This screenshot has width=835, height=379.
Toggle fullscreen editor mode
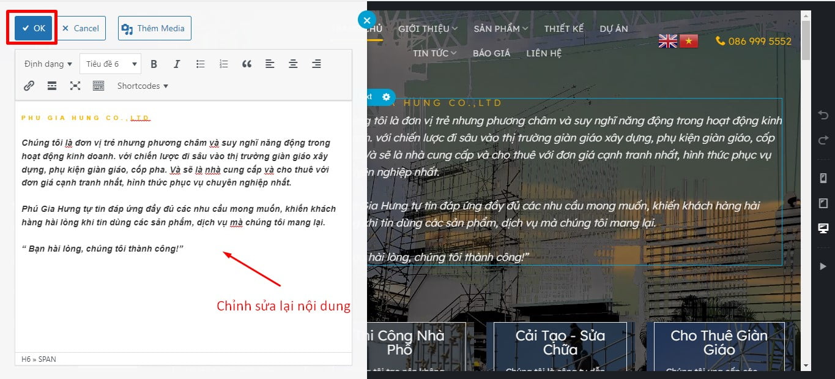[75, 86]
